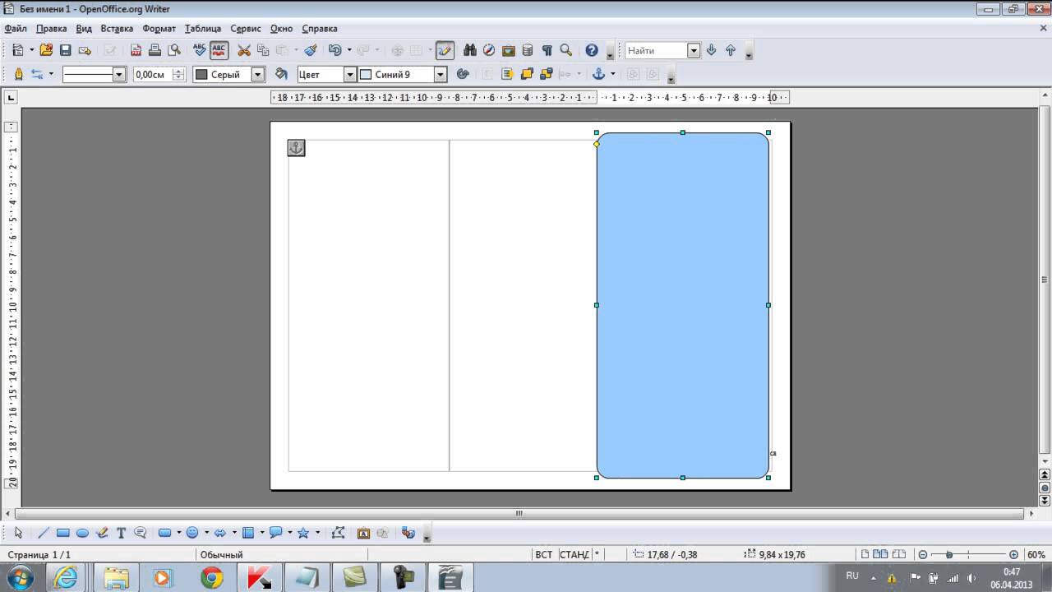The image size is (1052, 592).
Task: Open the line color dropdown showing Серый
Action: pyautogui.click(x=257, y=74)
